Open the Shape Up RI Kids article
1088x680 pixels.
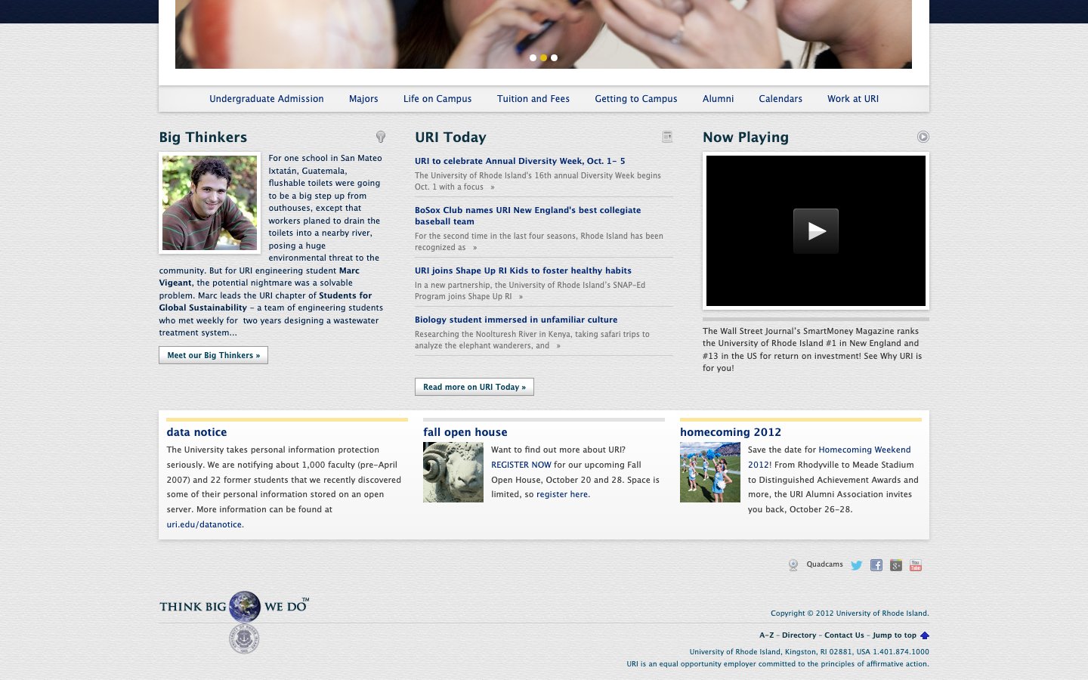[x=523, y=270]
